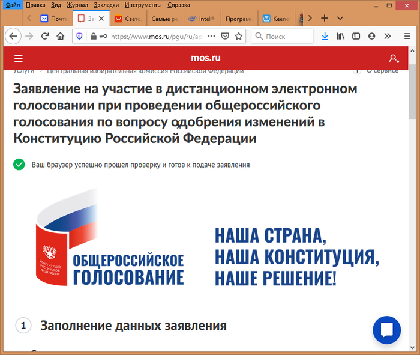
Task: Expand the list all tabs dropdown
Action: tap(339, 18)
